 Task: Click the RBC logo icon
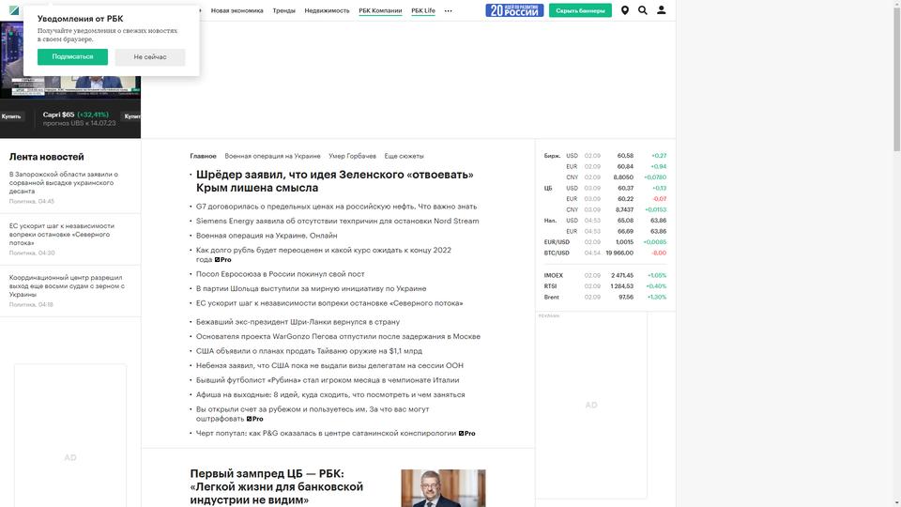pyautogui.click(x=14, y=10)
